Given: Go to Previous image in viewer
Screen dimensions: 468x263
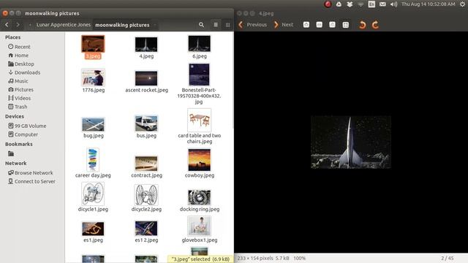Looking at the screenshot, I should tap(252, 25).
